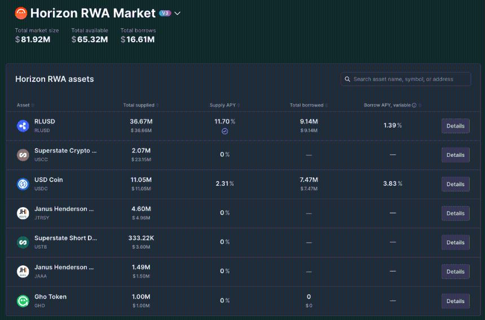Open Details for Superstate Crypto USCC

tap(455, 155)
